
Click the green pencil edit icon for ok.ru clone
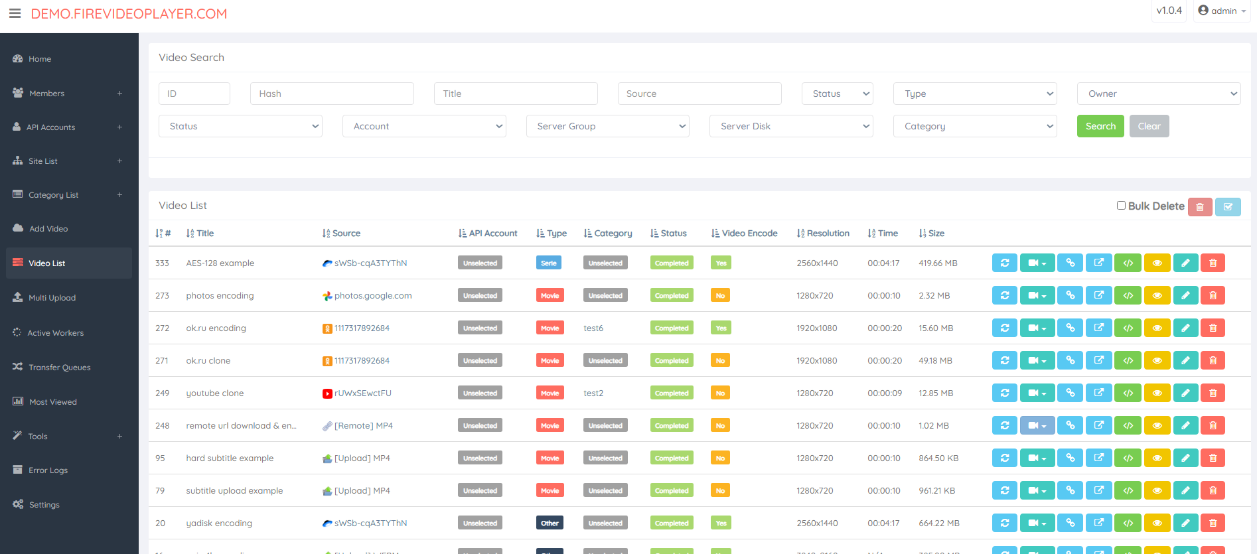coord(1185,361)
